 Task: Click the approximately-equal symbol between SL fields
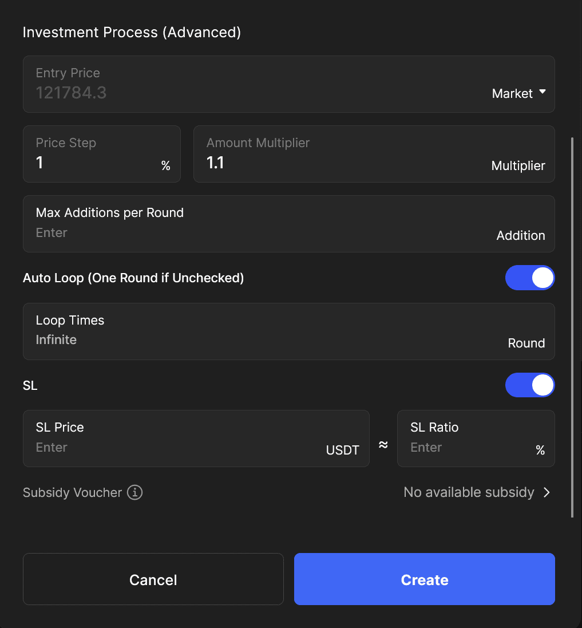coord(383,444)
